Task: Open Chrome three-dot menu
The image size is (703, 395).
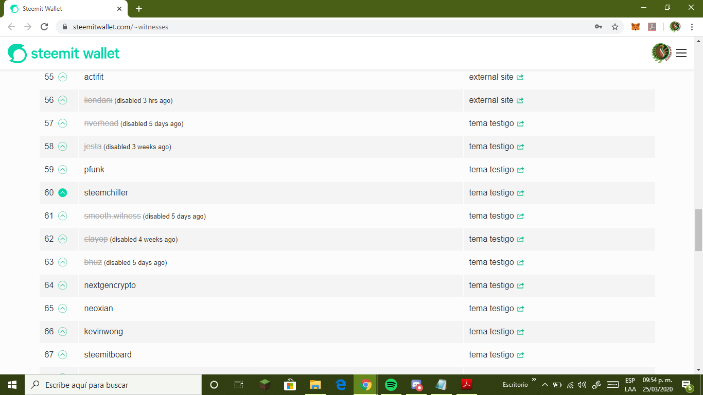Action: click(692, 27)
